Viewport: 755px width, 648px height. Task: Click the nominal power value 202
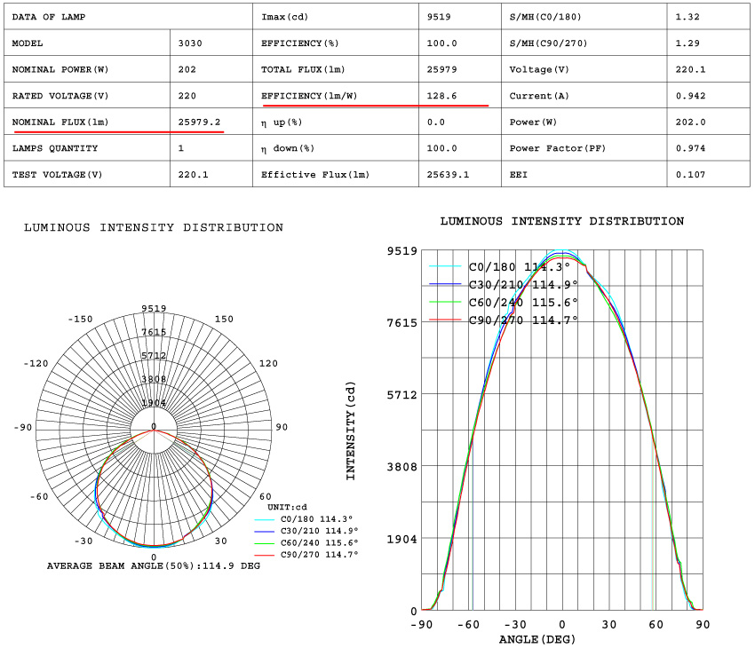click(x=211, y=69)
